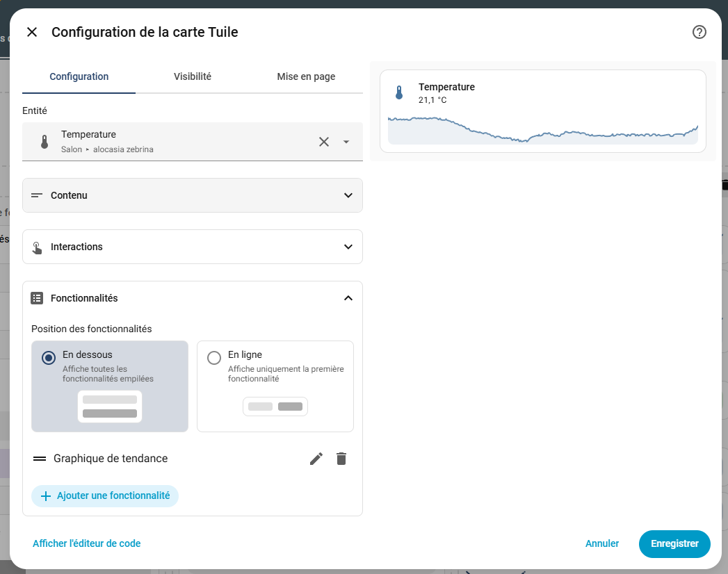Click the help question mark icon

699,32
